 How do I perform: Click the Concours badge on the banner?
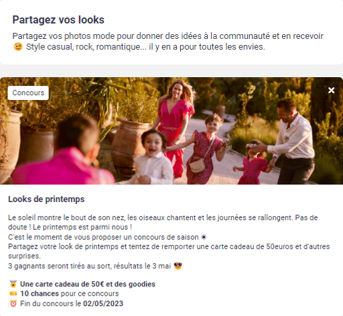pyautogui.click(x=28, y=93)
